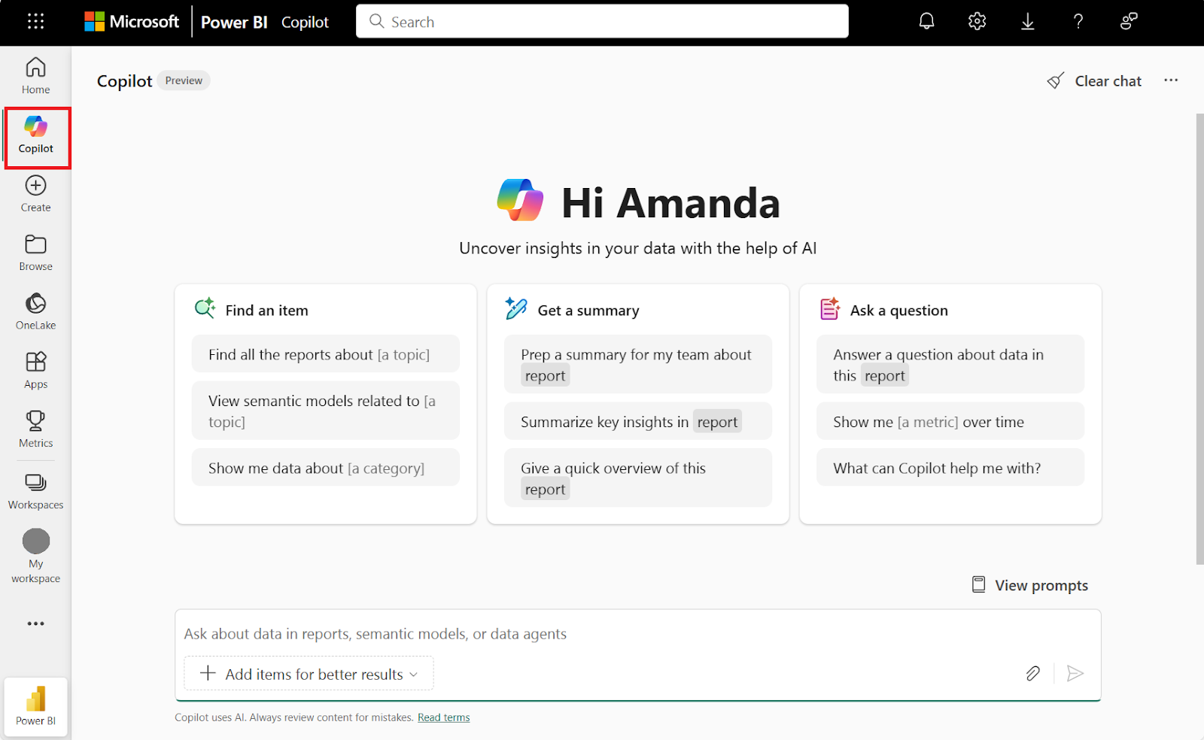Open Power BI settings gear
This screenshot has height=740, width=1204.
pos(976,21)
